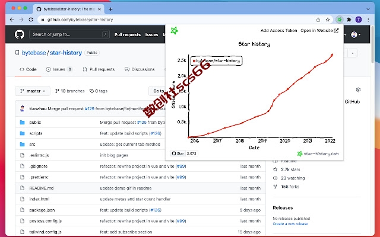Open pull request #129 link
Image resolution: width=380 pixels, height=237 pixels.
click(90, 109)
